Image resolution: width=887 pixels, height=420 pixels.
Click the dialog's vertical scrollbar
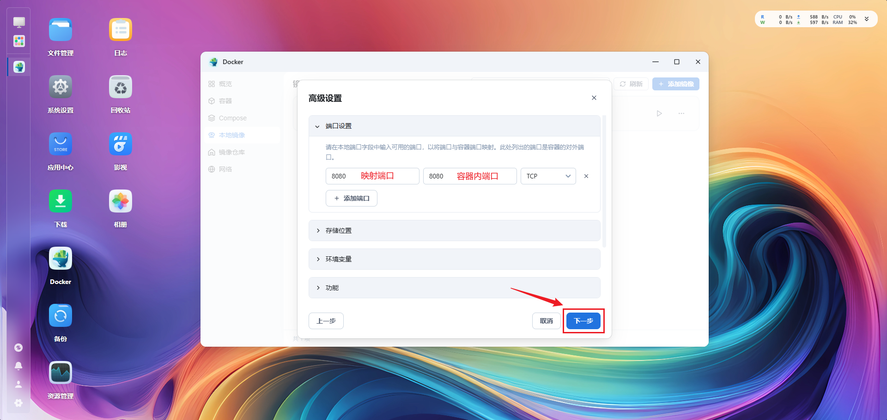click(x=604, y=182)
